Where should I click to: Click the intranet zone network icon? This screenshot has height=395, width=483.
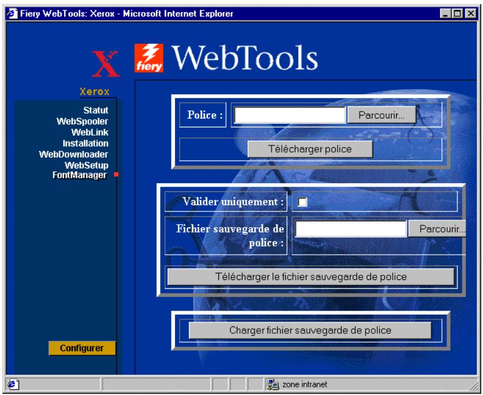[273, 384]
